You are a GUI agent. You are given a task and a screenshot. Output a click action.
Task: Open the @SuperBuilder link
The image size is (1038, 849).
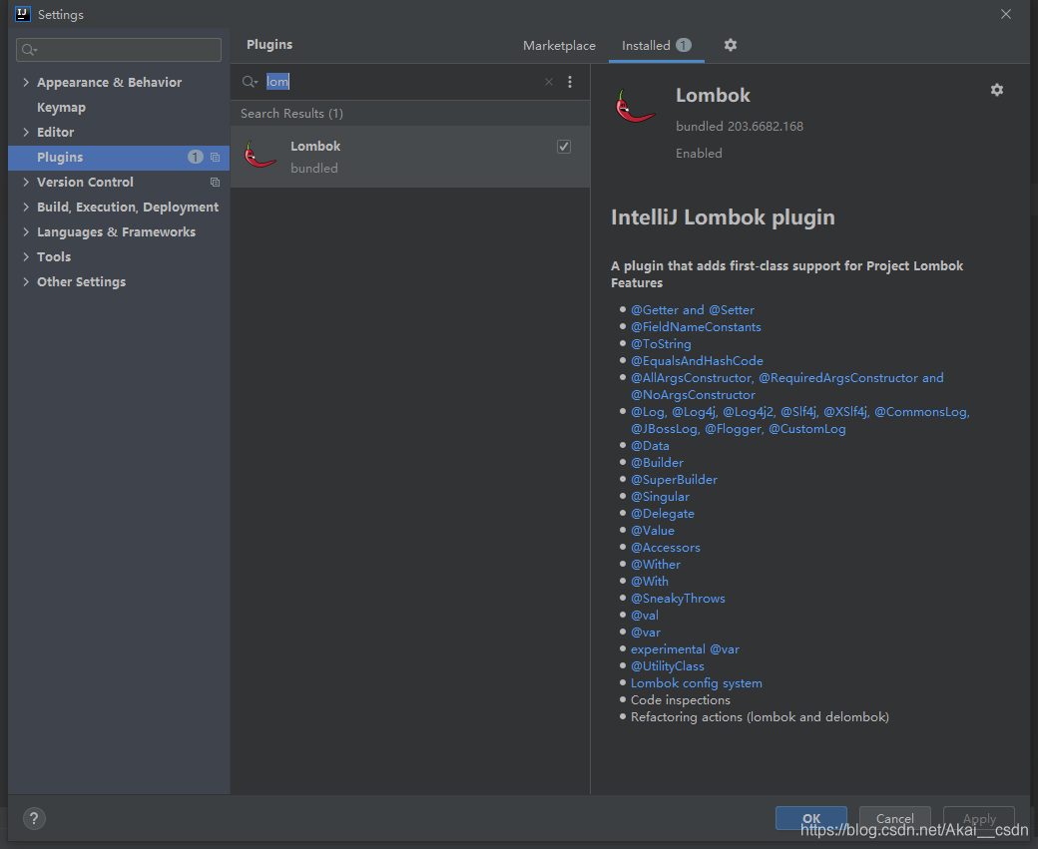click(x=674, y=480)
